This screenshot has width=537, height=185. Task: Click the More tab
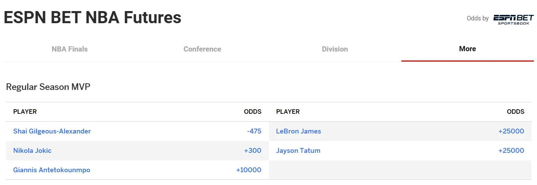pyautogui.click(x=467, y=49)
